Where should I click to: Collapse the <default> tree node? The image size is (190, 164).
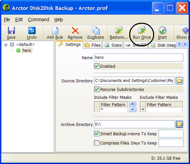(6, 45)
